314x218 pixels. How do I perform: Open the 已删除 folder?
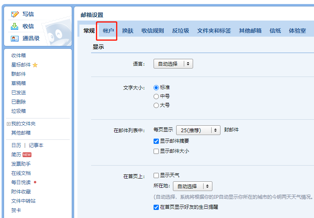[x=19, y=102]
